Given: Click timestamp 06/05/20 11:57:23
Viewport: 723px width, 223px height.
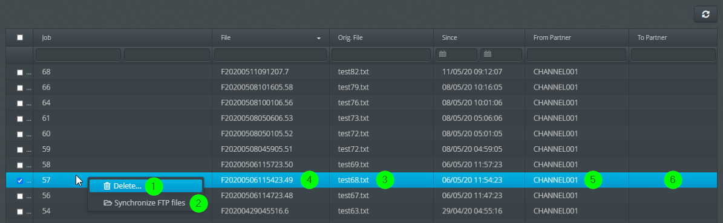Looking at the screenshot, I should pyautogui.click(x=472, y=164).
